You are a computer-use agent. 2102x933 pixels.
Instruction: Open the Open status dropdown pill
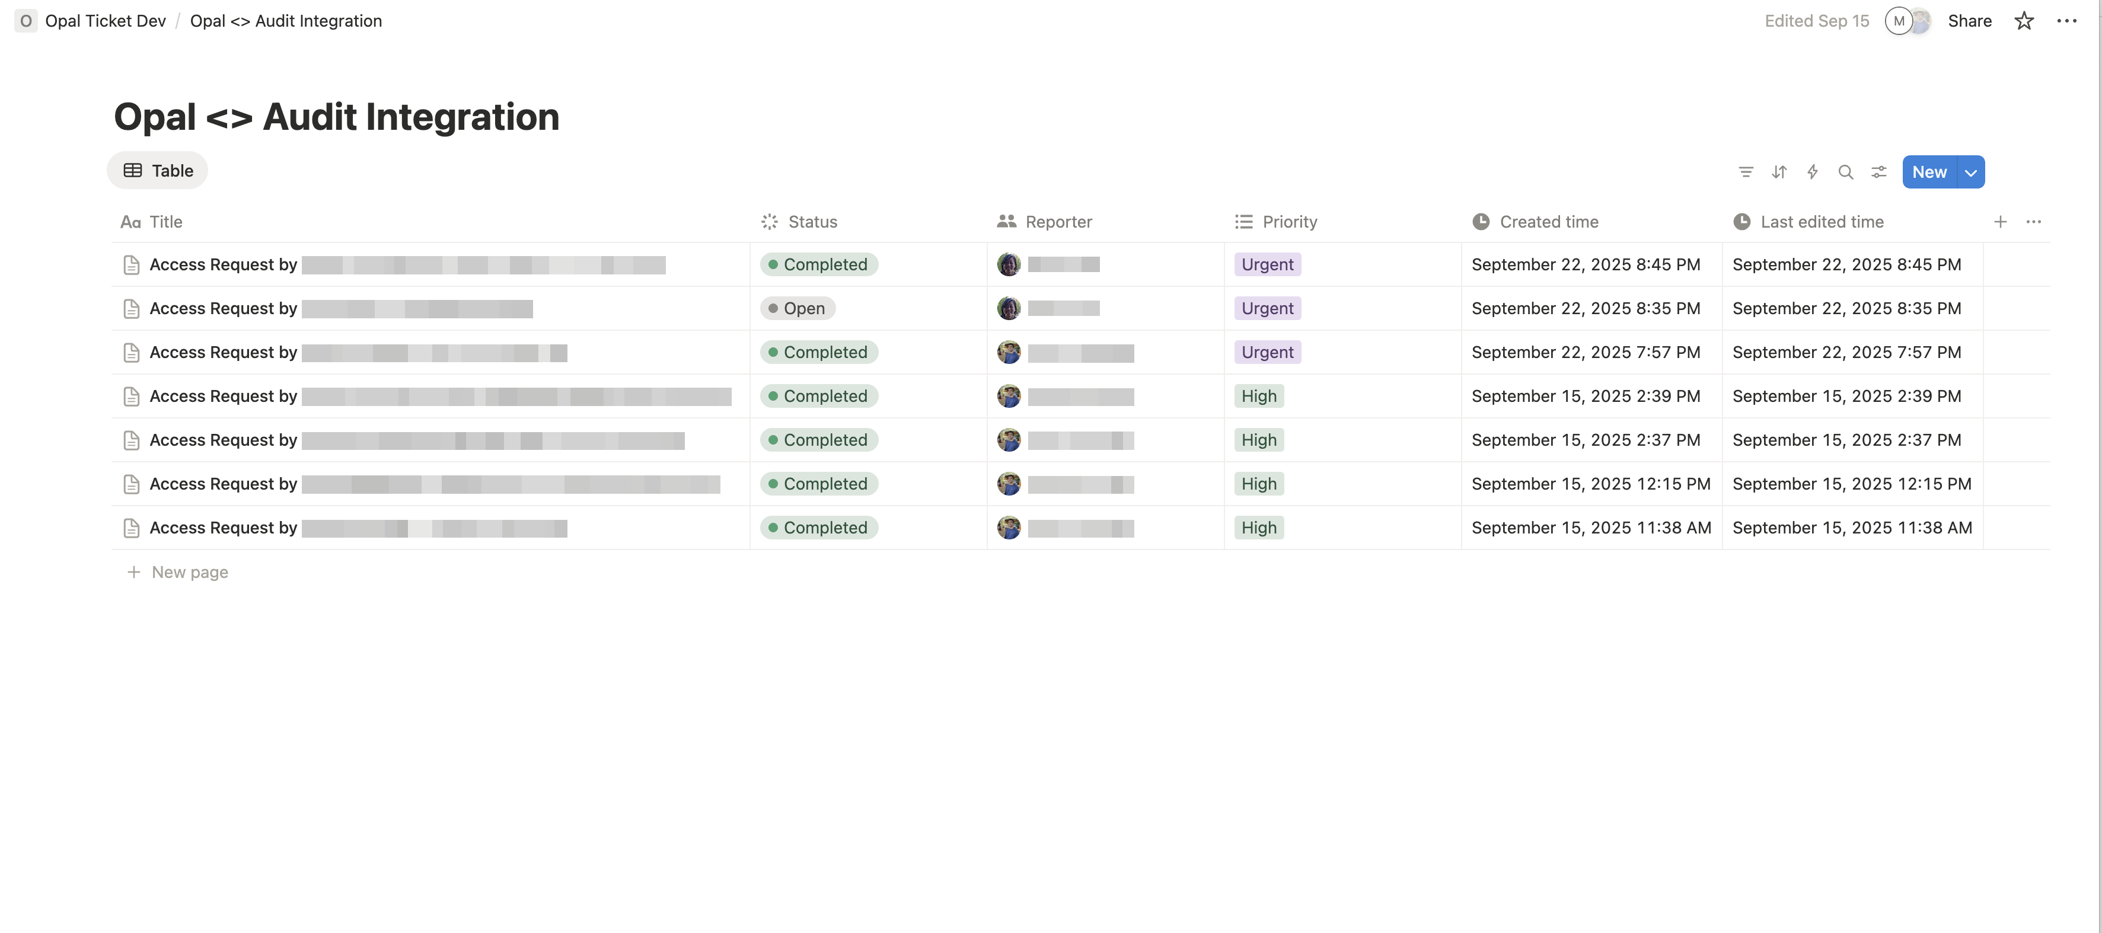(x=798, y=308)
